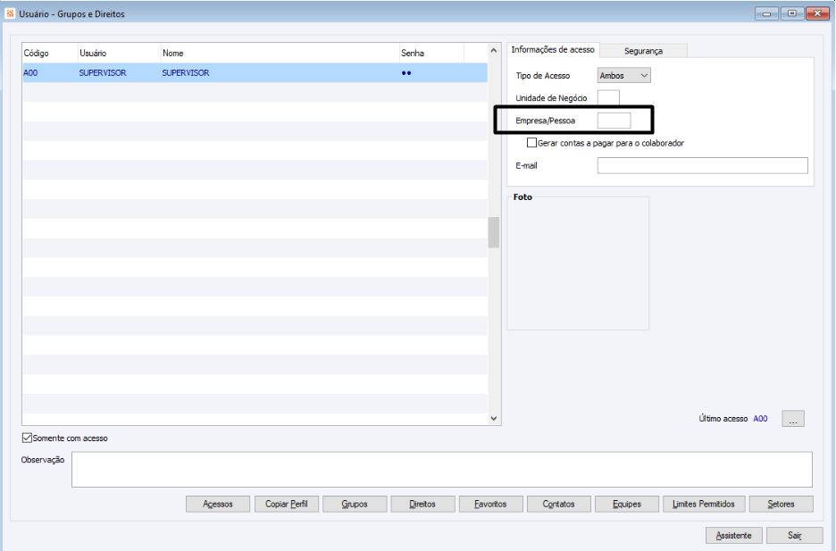Click the application icon in title bar
Viewport: 836px width, 551px height.
pos(10,14)
